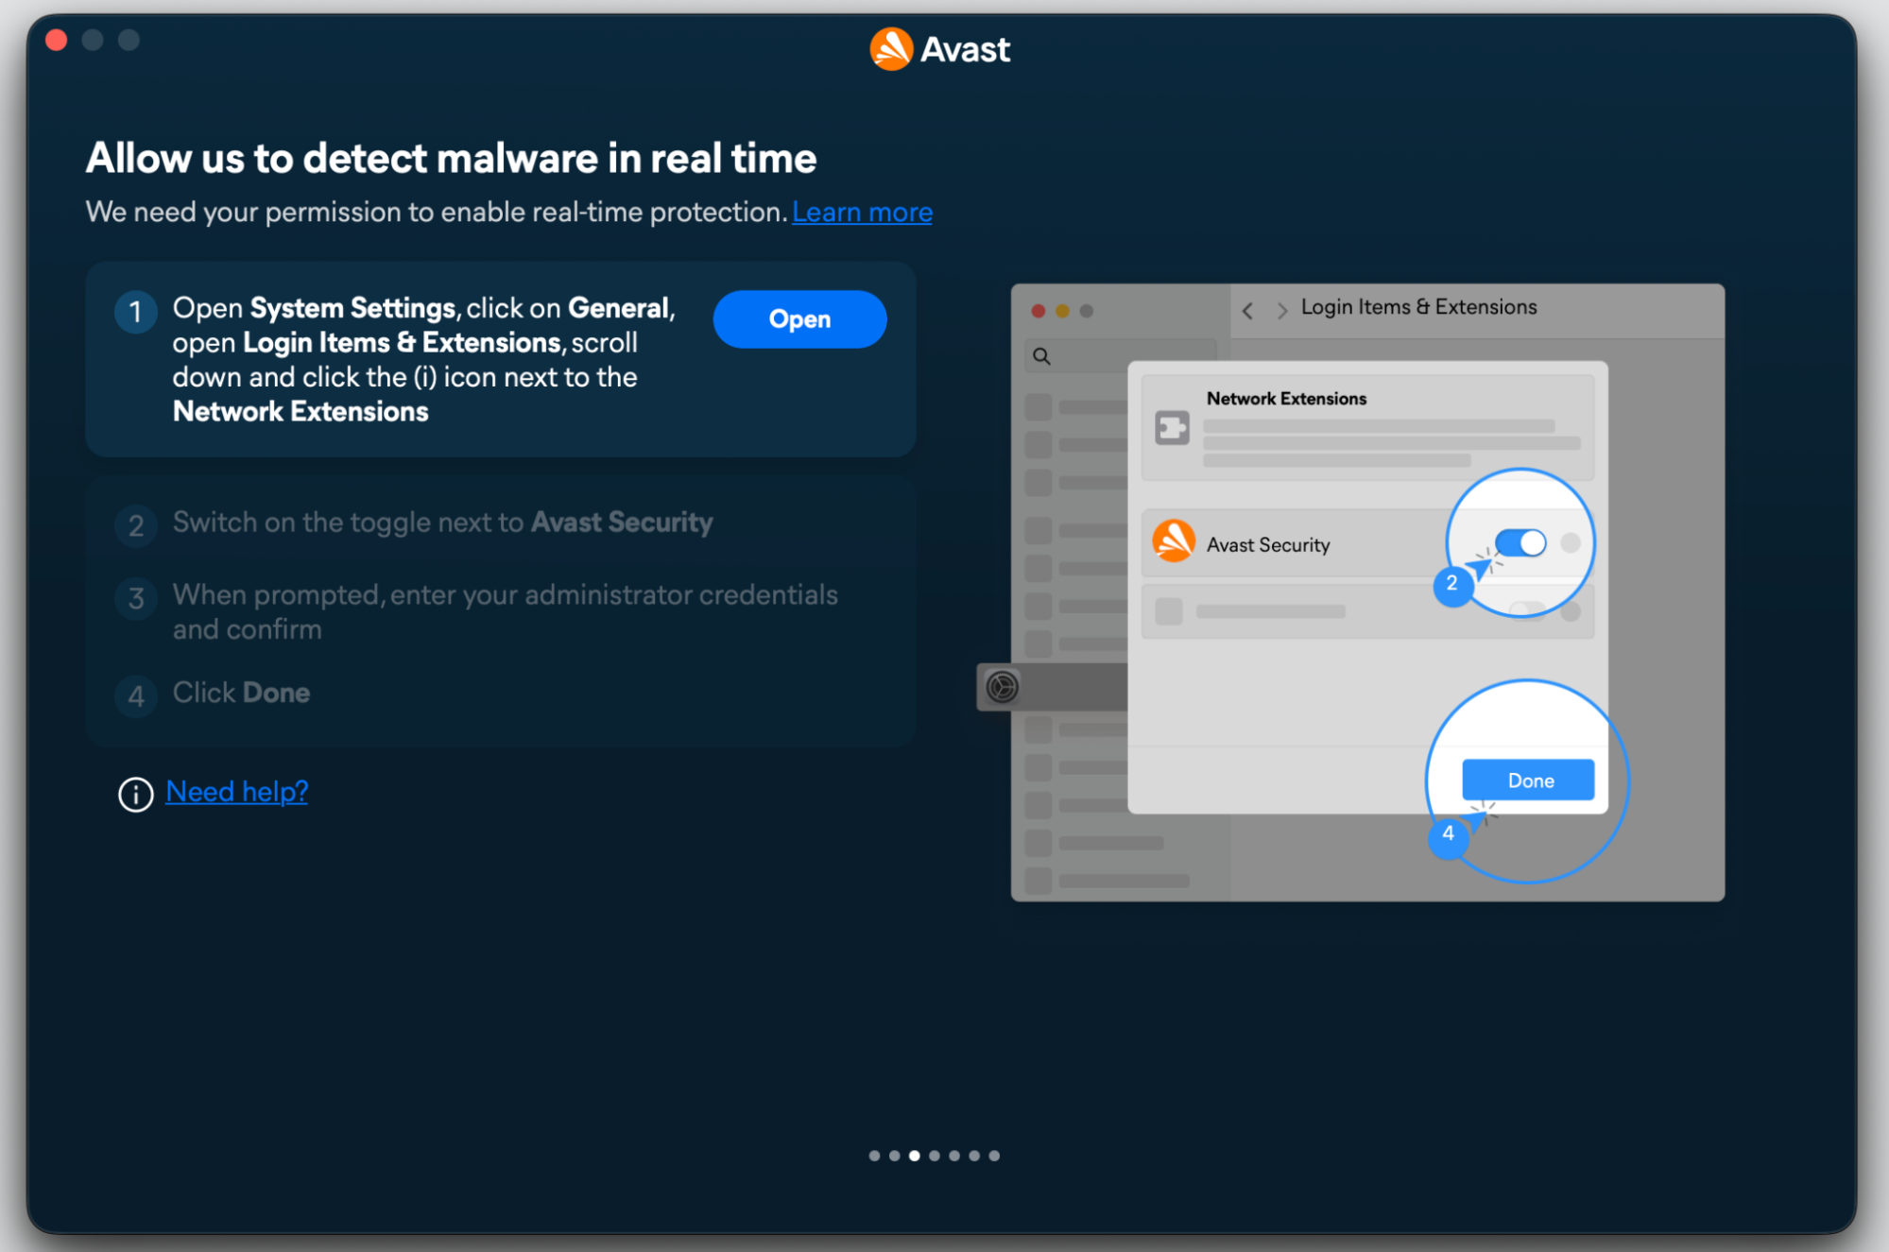Image resolution: width=1889 pixels, height=1252 pixels.
Task: Select the first page indicator dot
Action: click(874, 1156)
